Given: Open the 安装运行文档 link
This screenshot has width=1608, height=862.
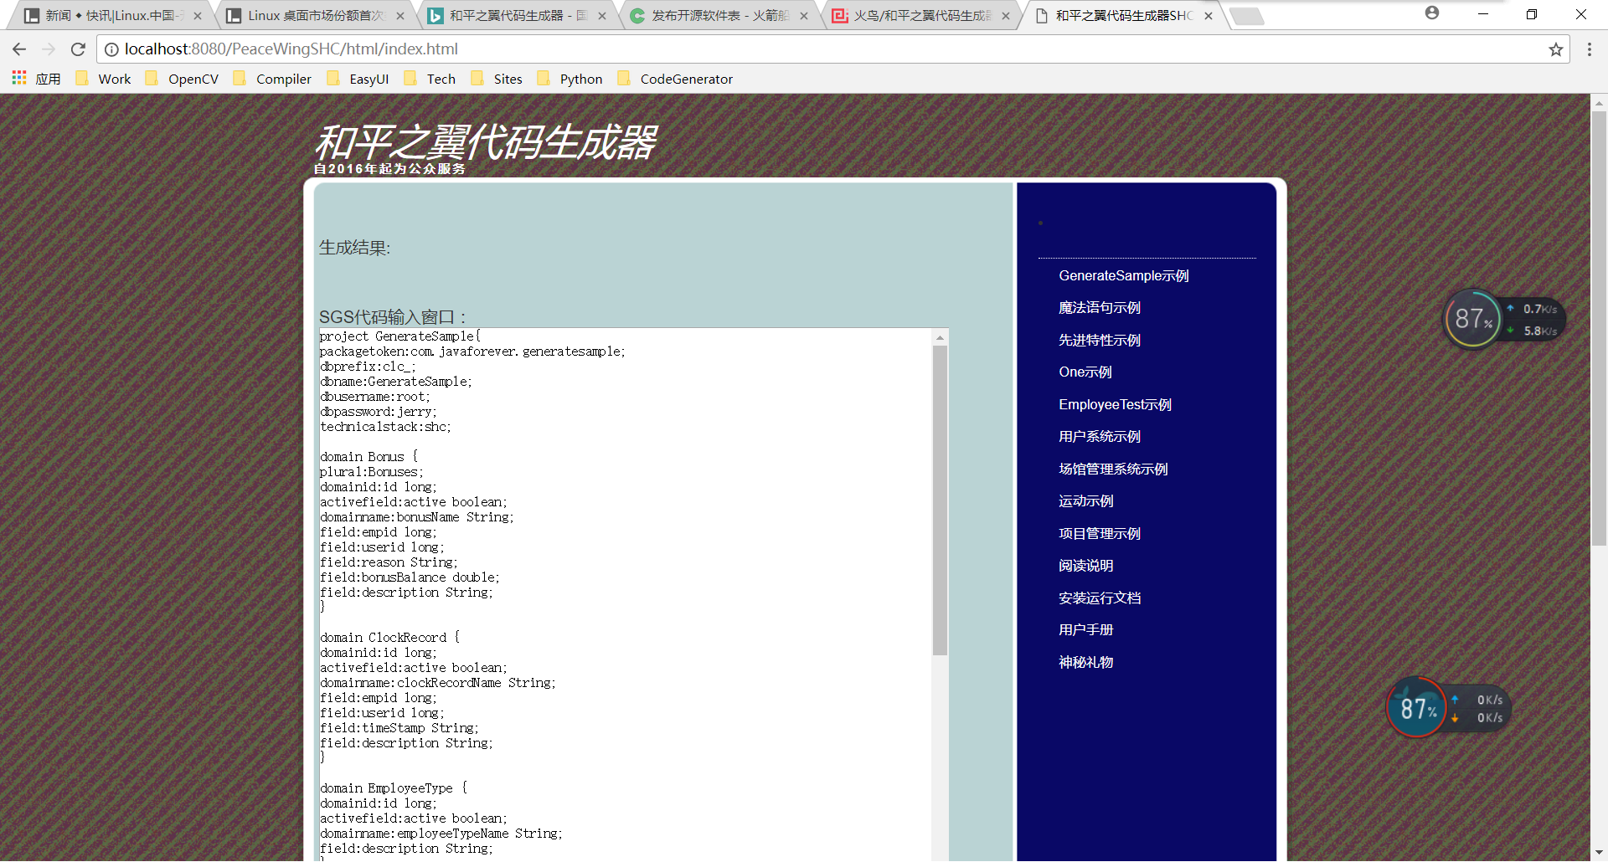Looking at the screenshot, I should [1099, 598].
